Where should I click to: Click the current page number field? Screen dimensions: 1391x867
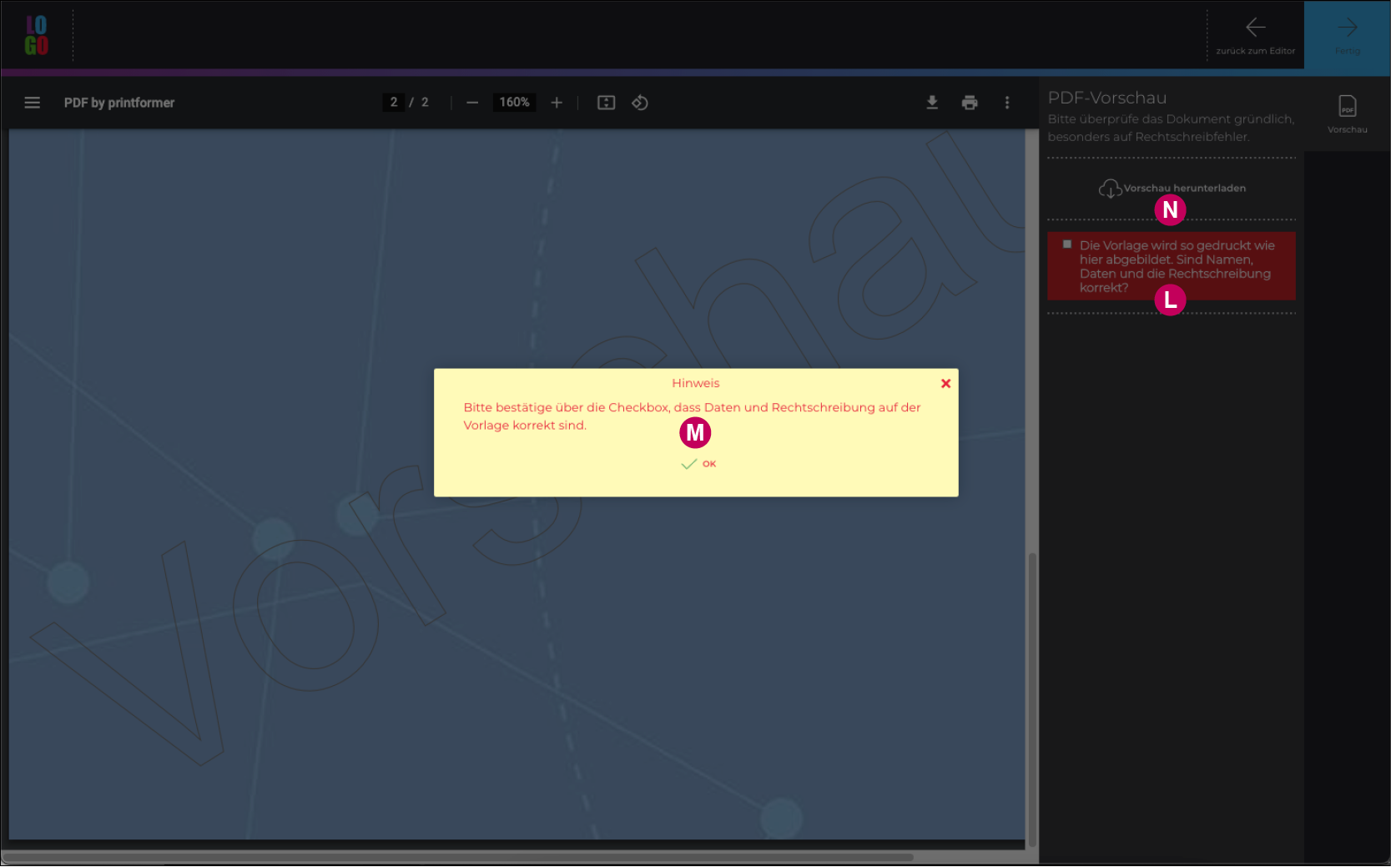click(x=394, y=103)
